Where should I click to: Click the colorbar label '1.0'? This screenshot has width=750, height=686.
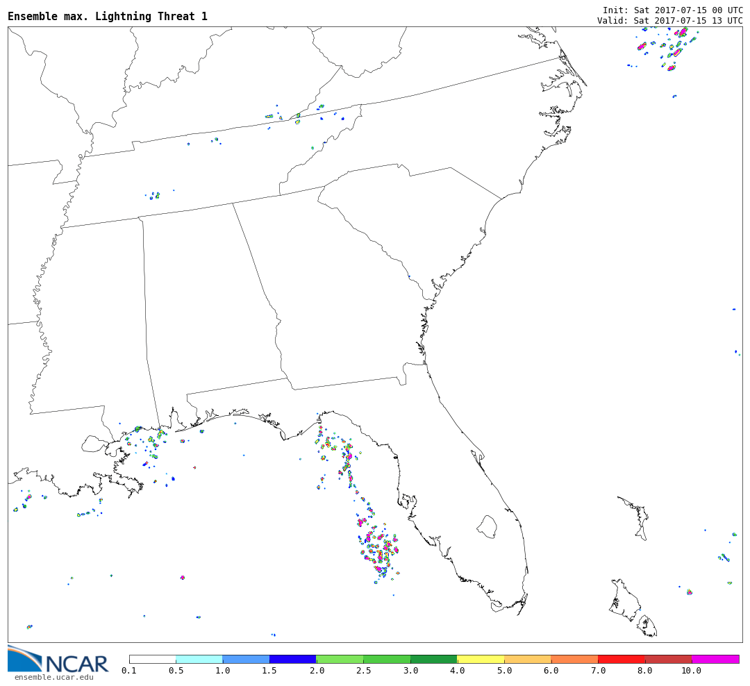223,671
